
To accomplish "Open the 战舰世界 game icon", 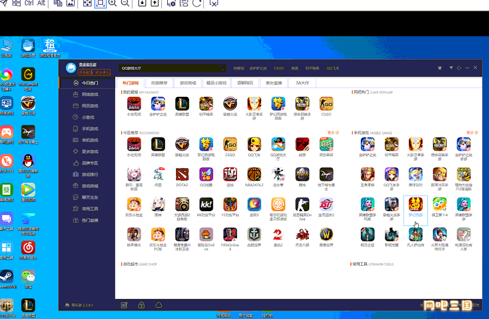I will click(x=254, y=234).
